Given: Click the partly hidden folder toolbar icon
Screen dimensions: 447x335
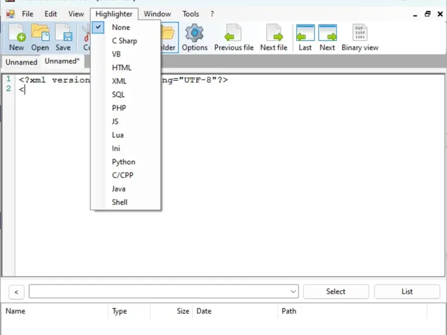Looking at the screenshot, I should click(169, 37).
